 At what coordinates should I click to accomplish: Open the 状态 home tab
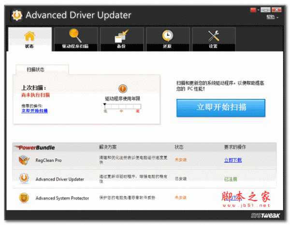coord(30,39)
